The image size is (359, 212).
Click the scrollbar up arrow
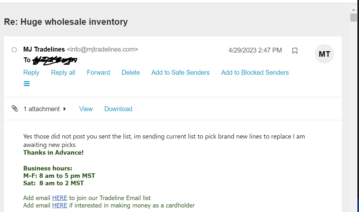click(354, 10)
